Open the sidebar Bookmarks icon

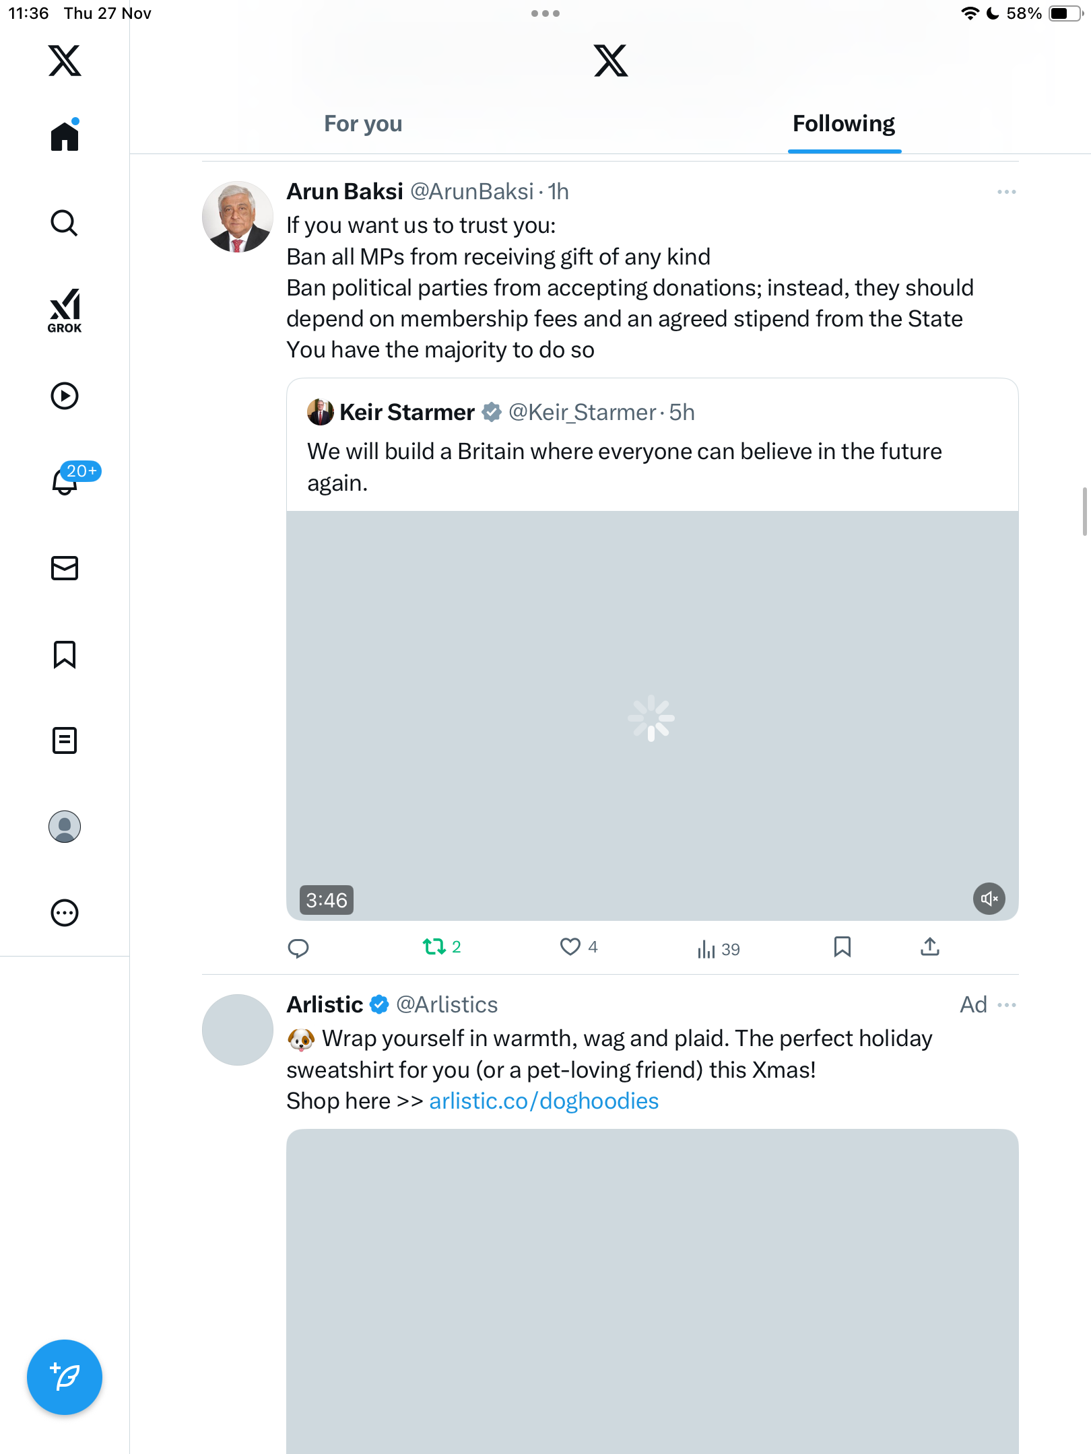click(x=65, y=654)
